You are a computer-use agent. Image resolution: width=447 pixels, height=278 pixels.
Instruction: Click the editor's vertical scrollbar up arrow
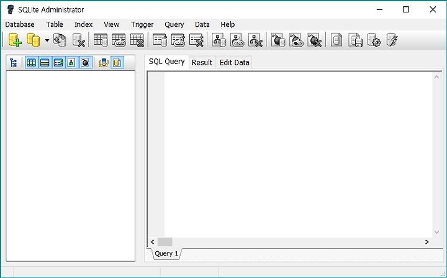pyautogui.click(x=436, y=77)
